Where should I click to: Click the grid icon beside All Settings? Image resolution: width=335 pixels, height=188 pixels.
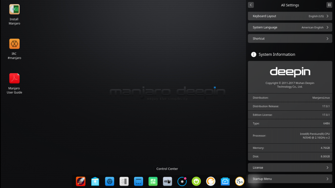coord(329,5)
